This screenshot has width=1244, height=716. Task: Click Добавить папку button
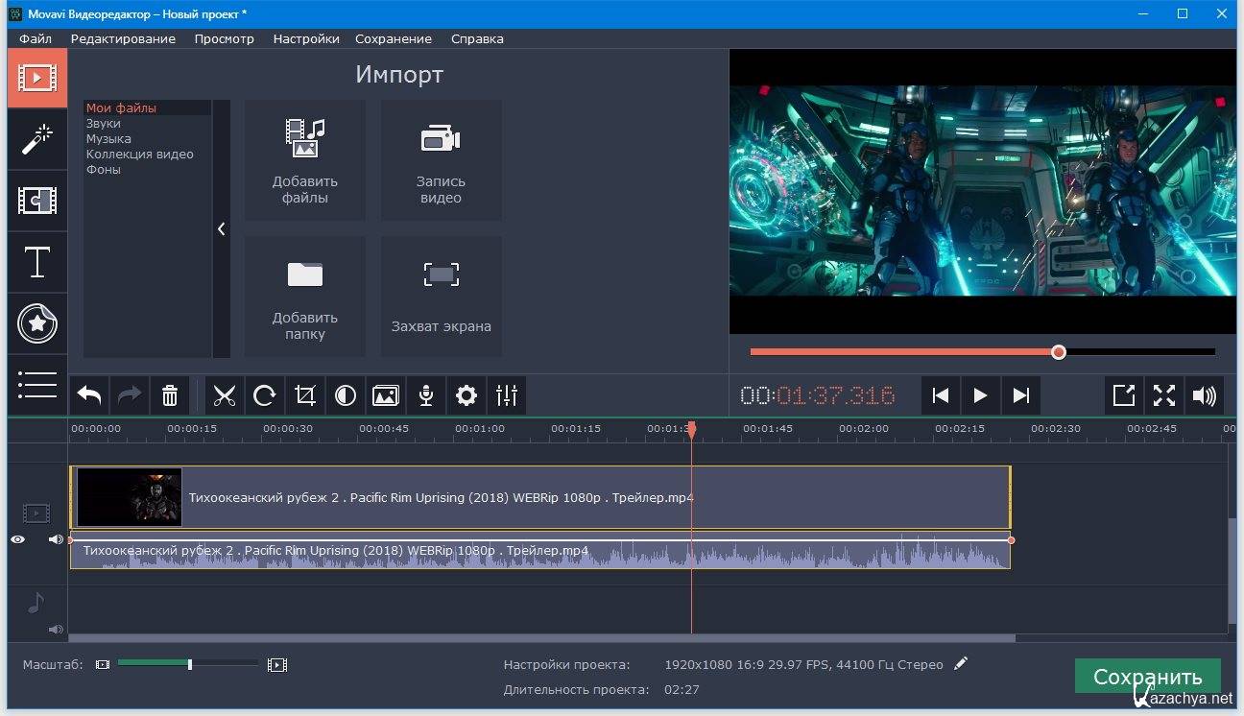(x=305, y=297)
